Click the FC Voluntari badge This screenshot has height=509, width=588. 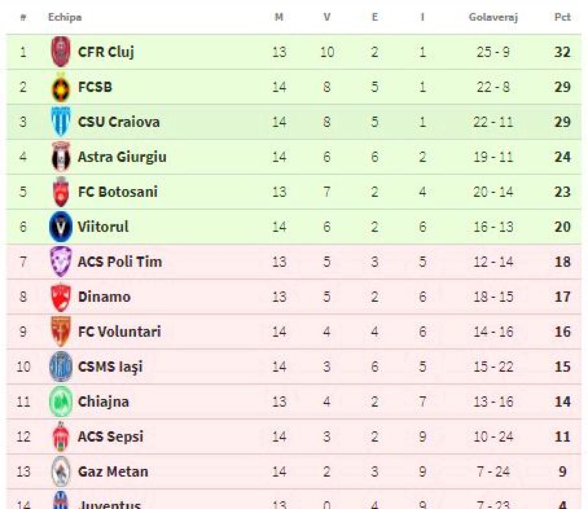[61, 332]
